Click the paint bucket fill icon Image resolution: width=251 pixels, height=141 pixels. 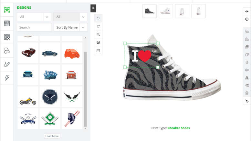pyautogui.click(x=247, y=101)
